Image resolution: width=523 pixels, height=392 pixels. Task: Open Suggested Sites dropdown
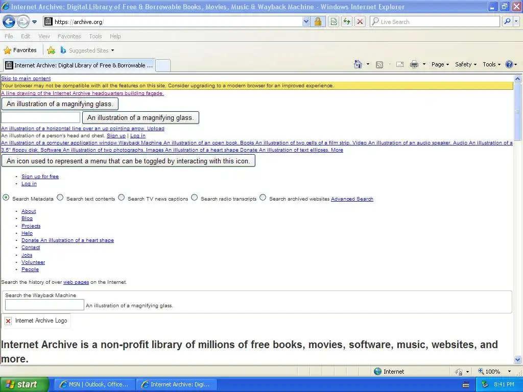point(87,51)
